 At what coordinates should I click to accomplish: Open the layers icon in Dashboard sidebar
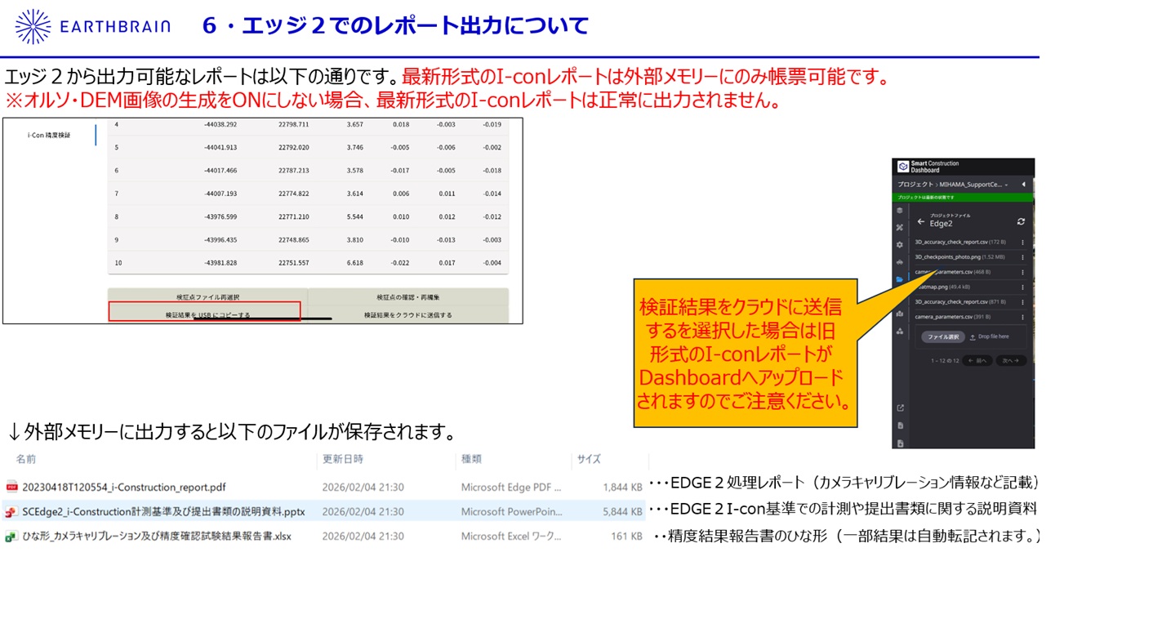click(900, 211)
